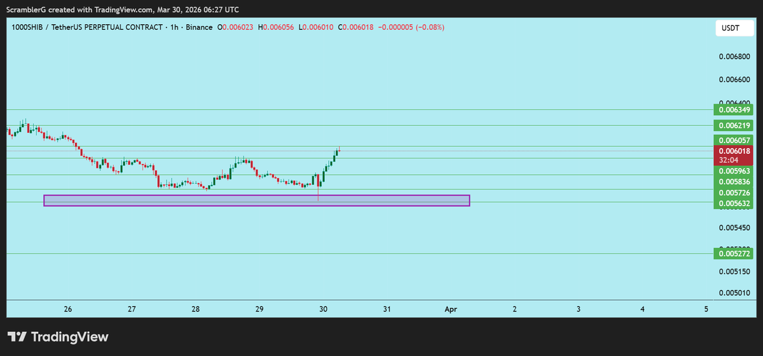763x356 pixels.
Task: Click date 26 on the time axis
Action: [x=68, y=309]
